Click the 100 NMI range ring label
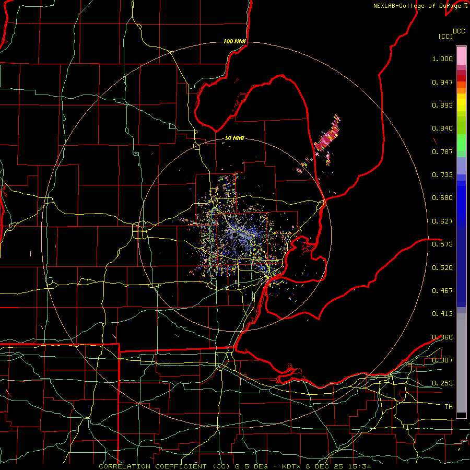The image size is (470, 470). (234, 41)
